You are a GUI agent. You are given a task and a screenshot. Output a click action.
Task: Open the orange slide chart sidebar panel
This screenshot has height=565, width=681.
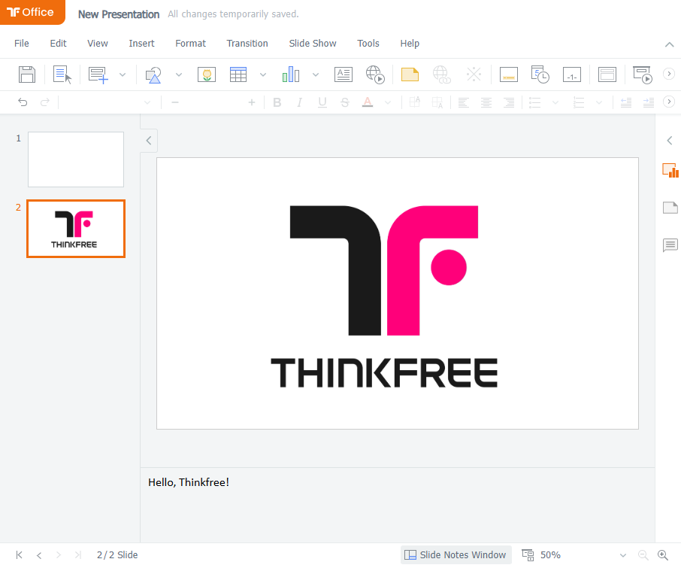coord(670,170)
